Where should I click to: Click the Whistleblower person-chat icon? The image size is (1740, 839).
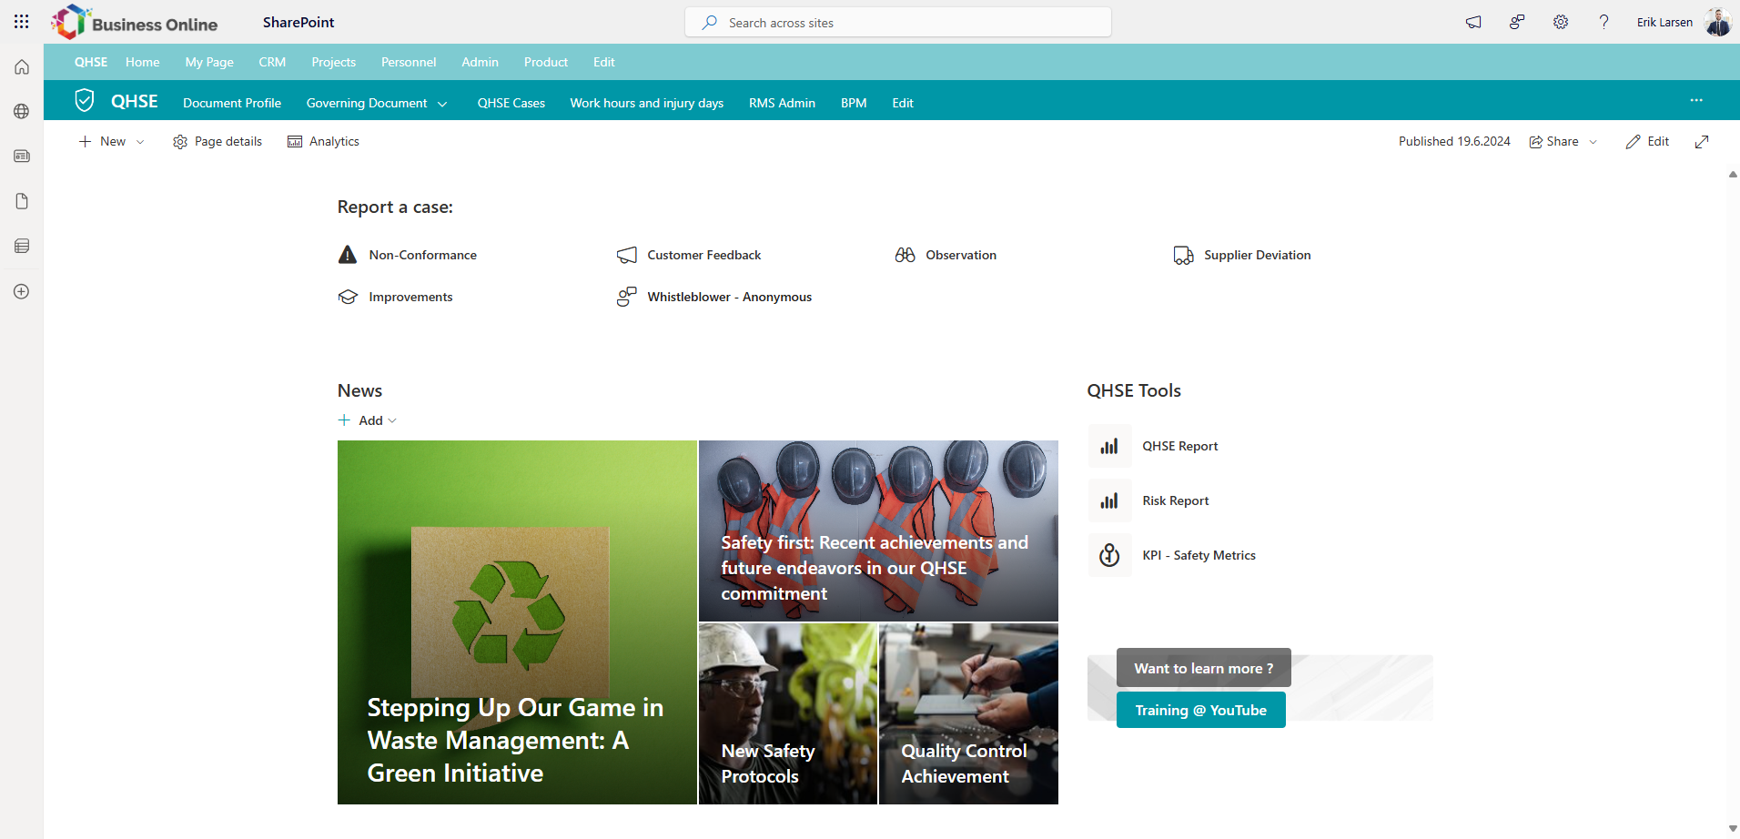coord(626,297)
